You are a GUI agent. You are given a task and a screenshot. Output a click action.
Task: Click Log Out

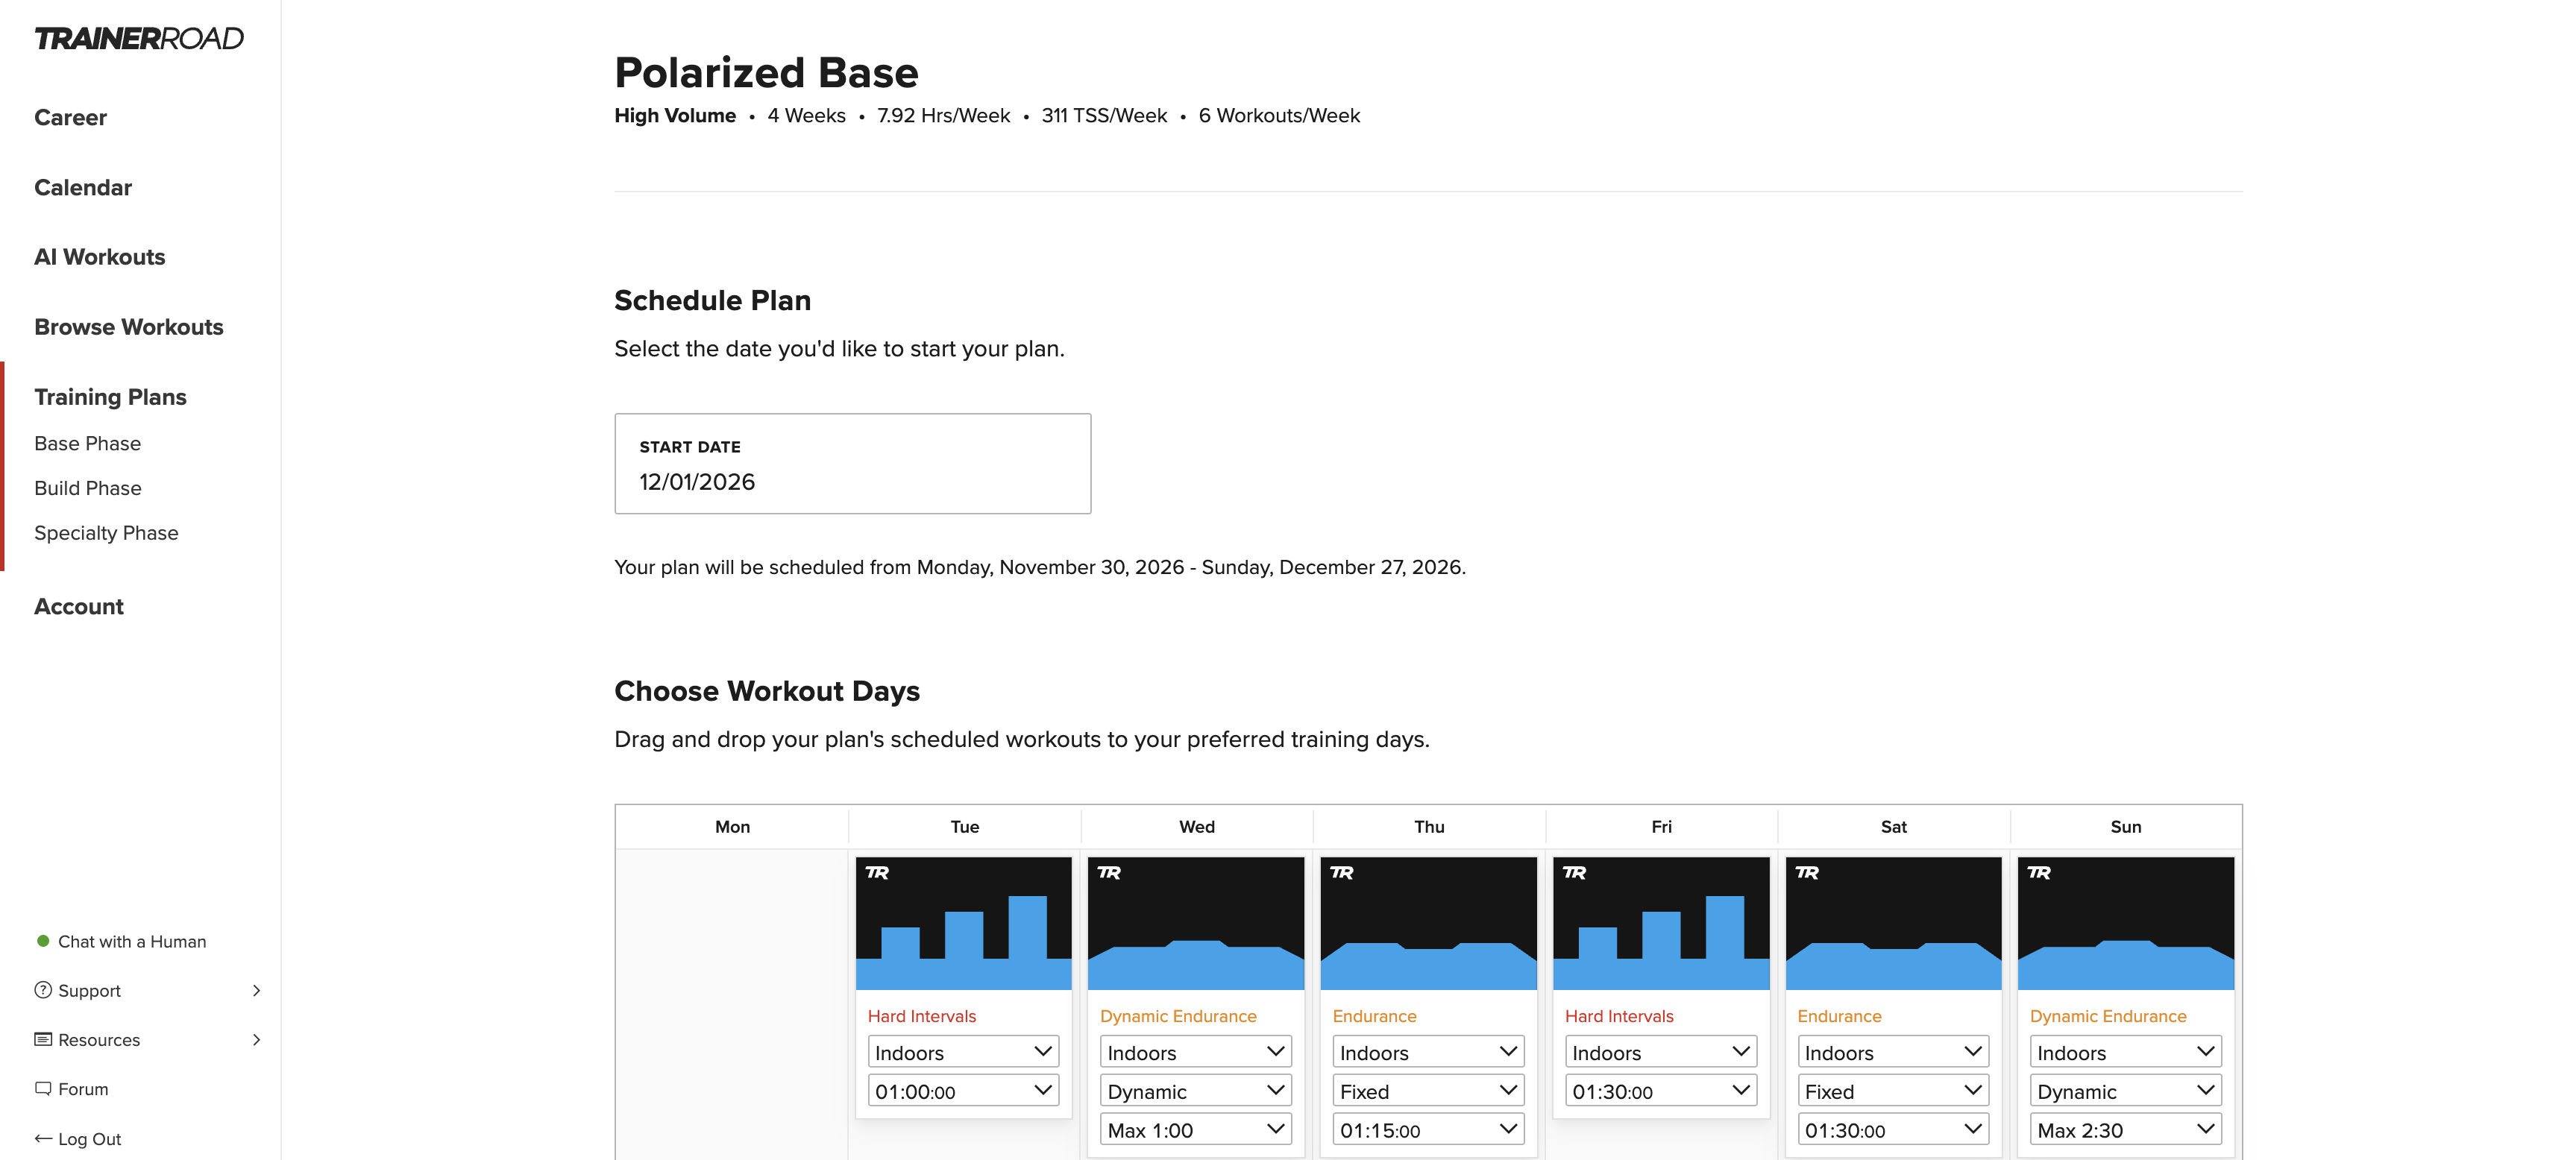click(89, 1139)
